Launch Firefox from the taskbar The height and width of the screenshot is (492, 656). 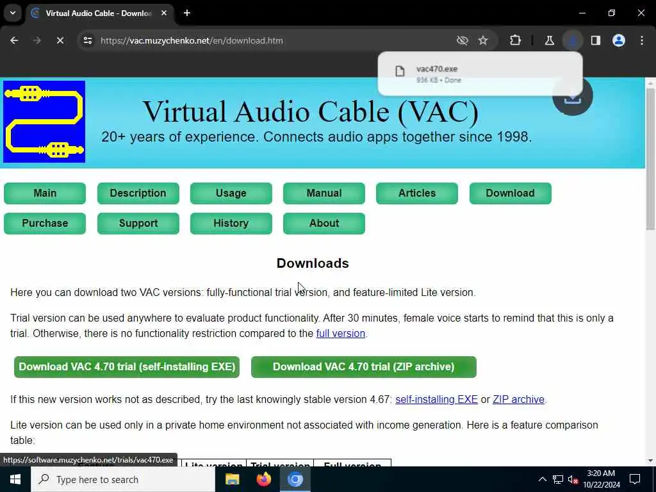263,479
